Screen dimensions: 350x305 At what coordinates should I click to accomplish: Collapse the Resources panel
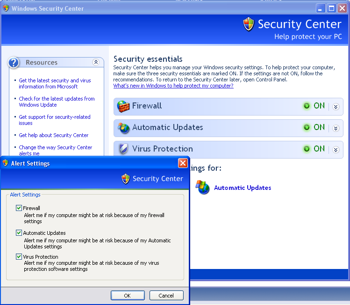coord(96,62)
